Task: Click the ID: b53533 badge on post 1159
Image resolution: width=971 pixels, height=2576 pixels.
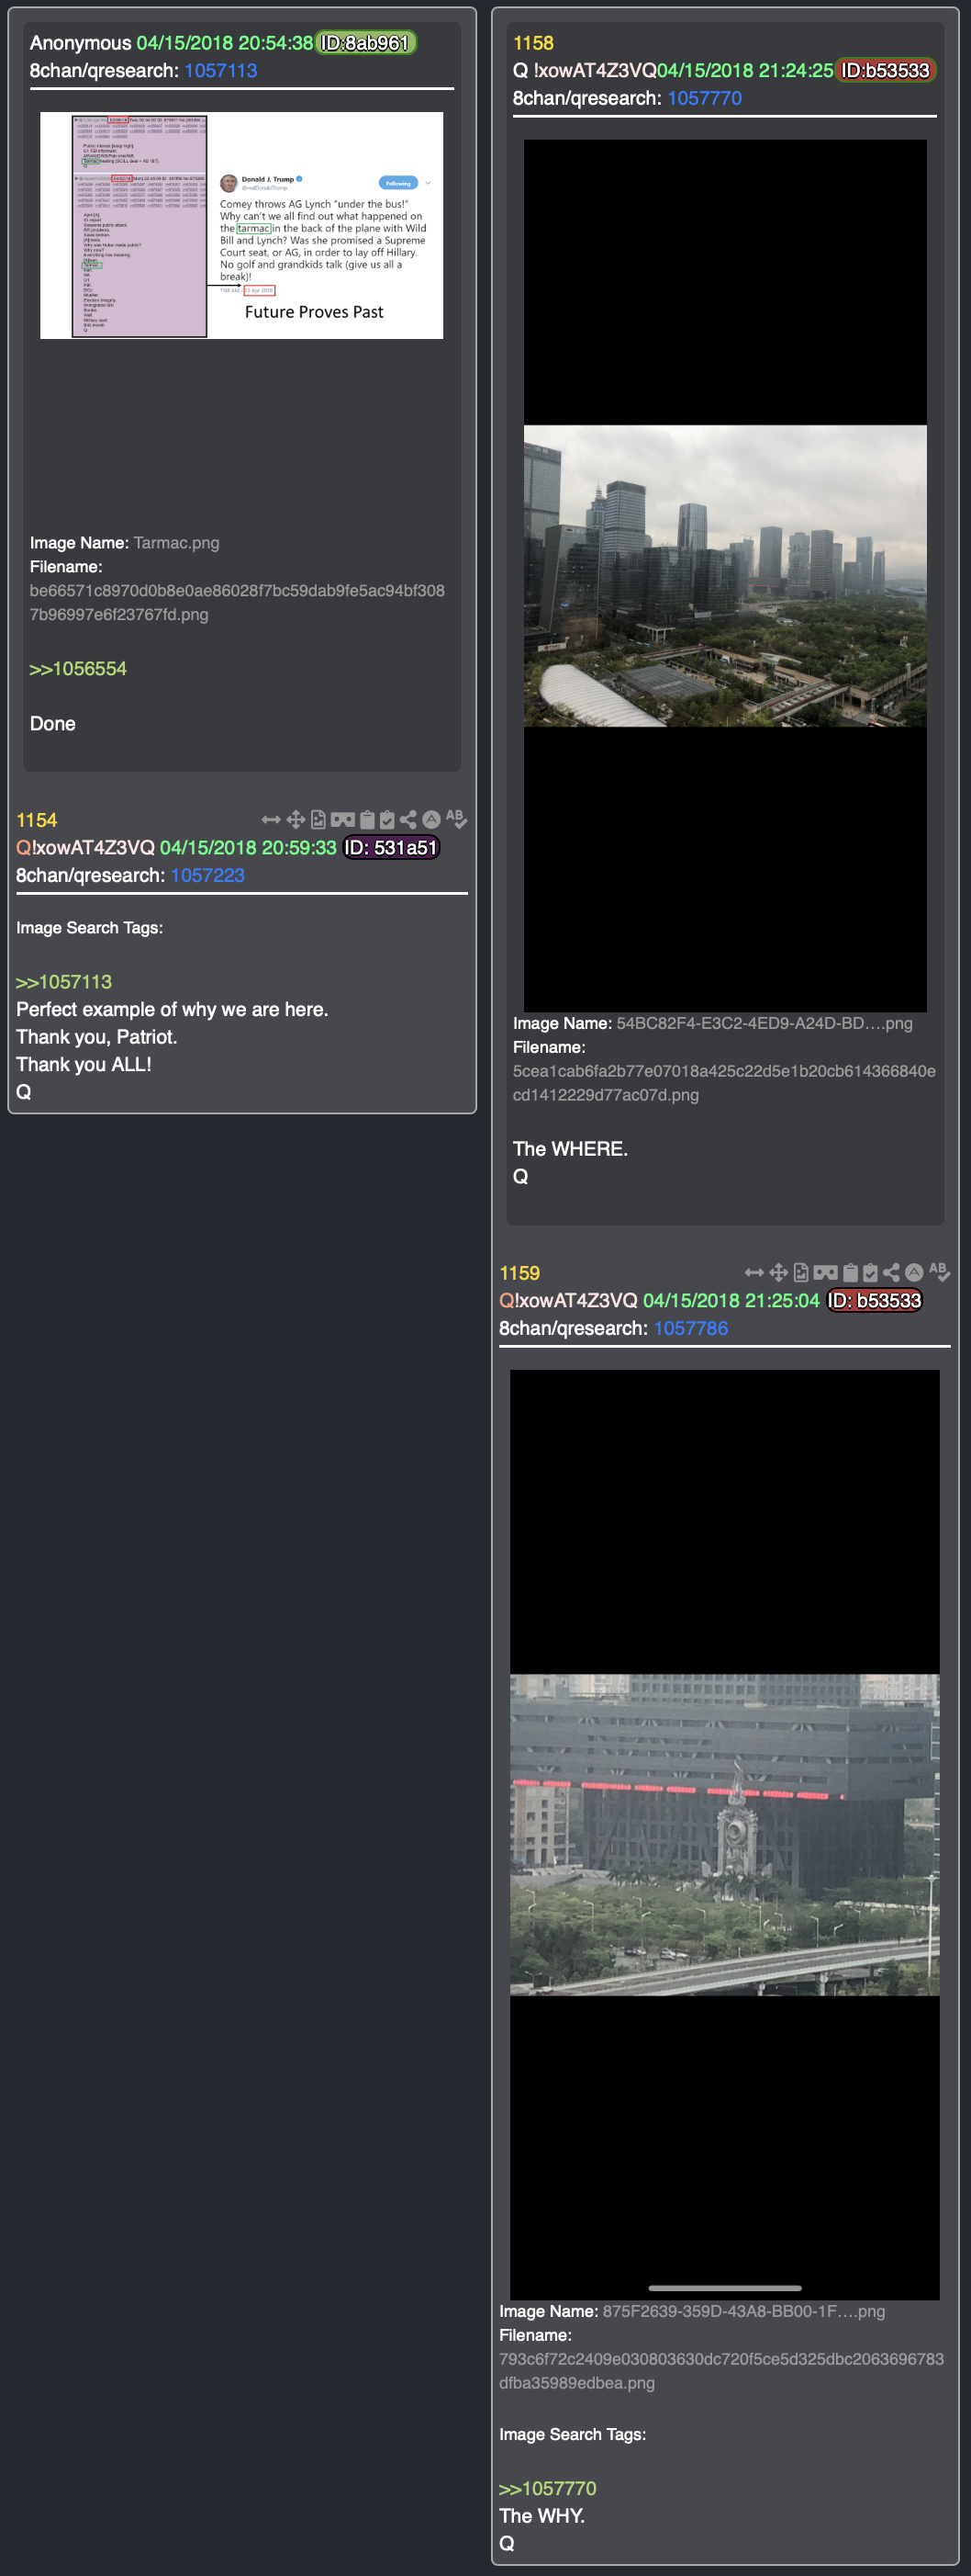Action: [876, 1301]
